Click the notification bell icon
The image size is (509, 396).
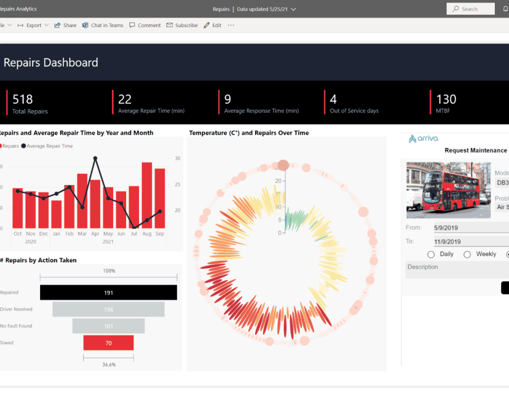coord(505,9)
